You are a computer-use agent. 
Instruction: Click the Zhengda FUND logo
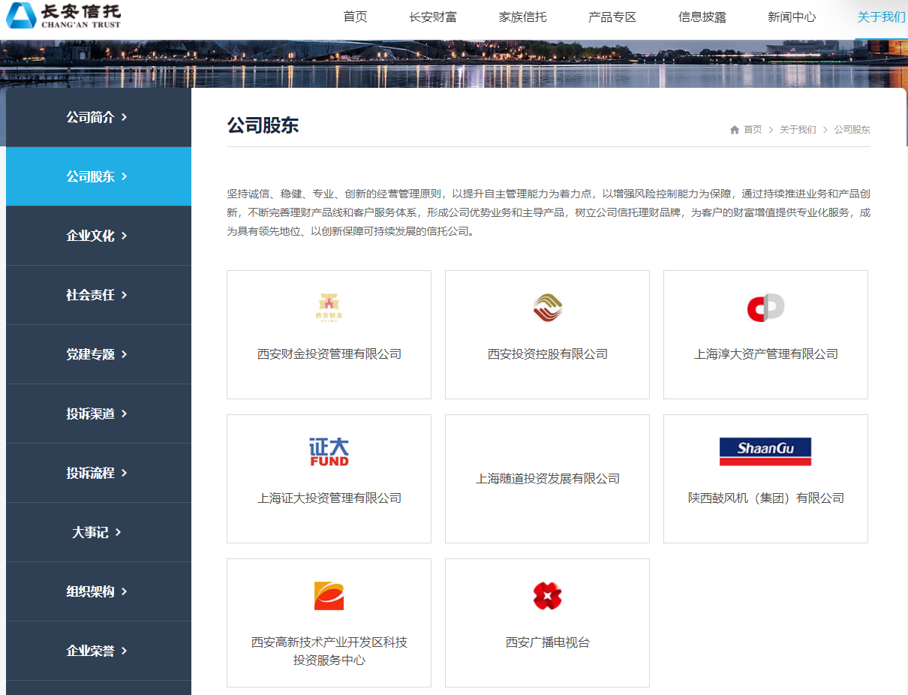pos(329,452)
